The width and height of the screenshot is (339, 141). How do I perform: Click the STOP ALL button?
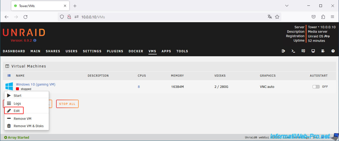pos(67,104)
